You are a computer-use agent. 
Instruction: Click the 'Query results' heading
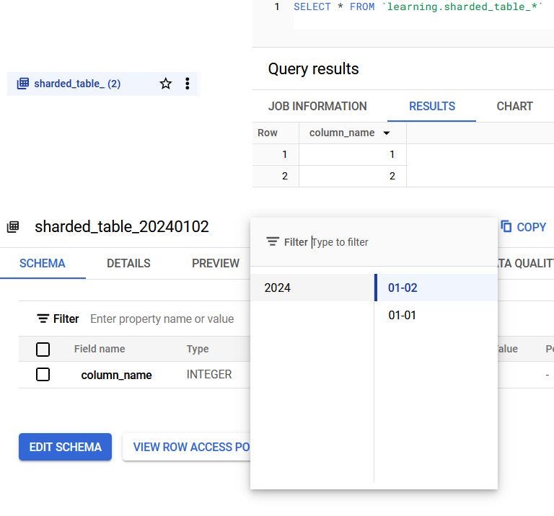pyautogui.click(x=313, y=68)
